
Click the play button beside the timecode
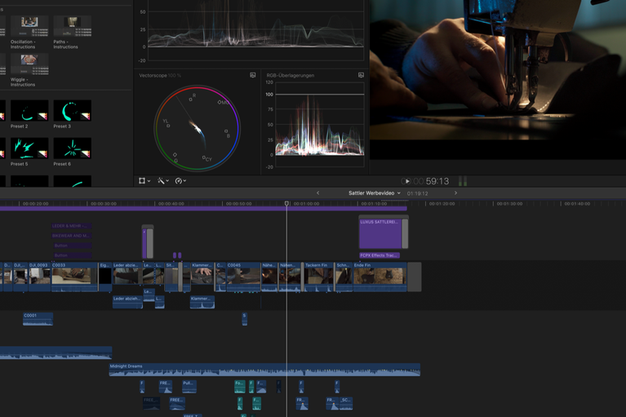click(406, 181)
